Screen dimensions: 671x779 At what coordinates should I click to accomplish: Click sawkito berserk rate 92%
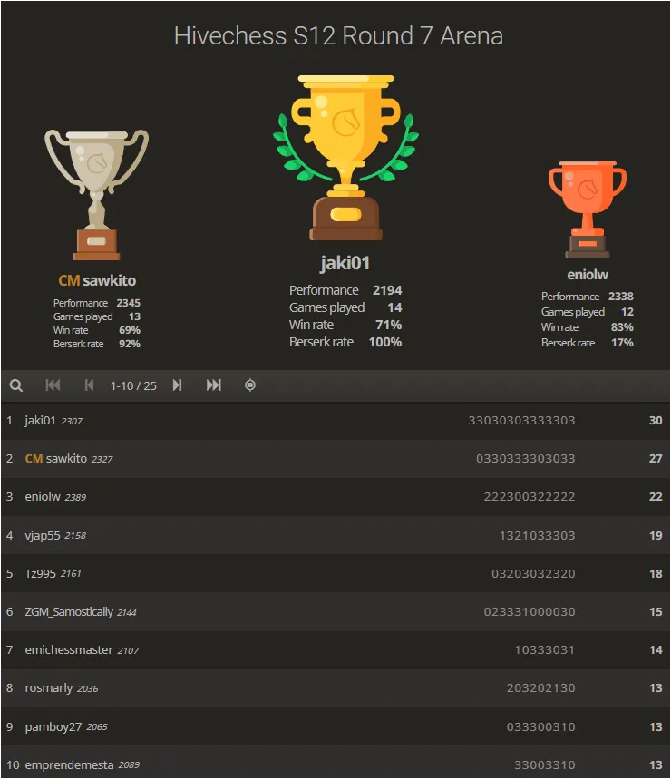tap(130, 344)
